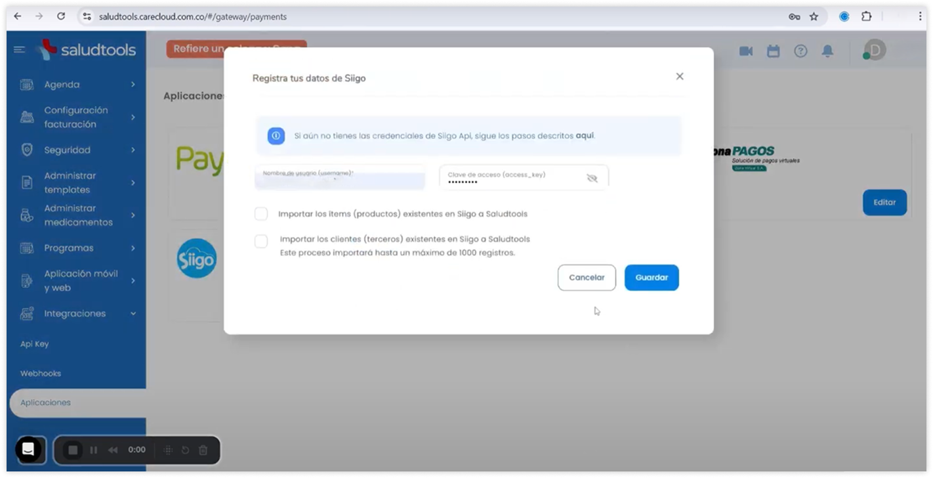Click the Saludtools logo
933x478 pixels.
[x=86, y=50]
